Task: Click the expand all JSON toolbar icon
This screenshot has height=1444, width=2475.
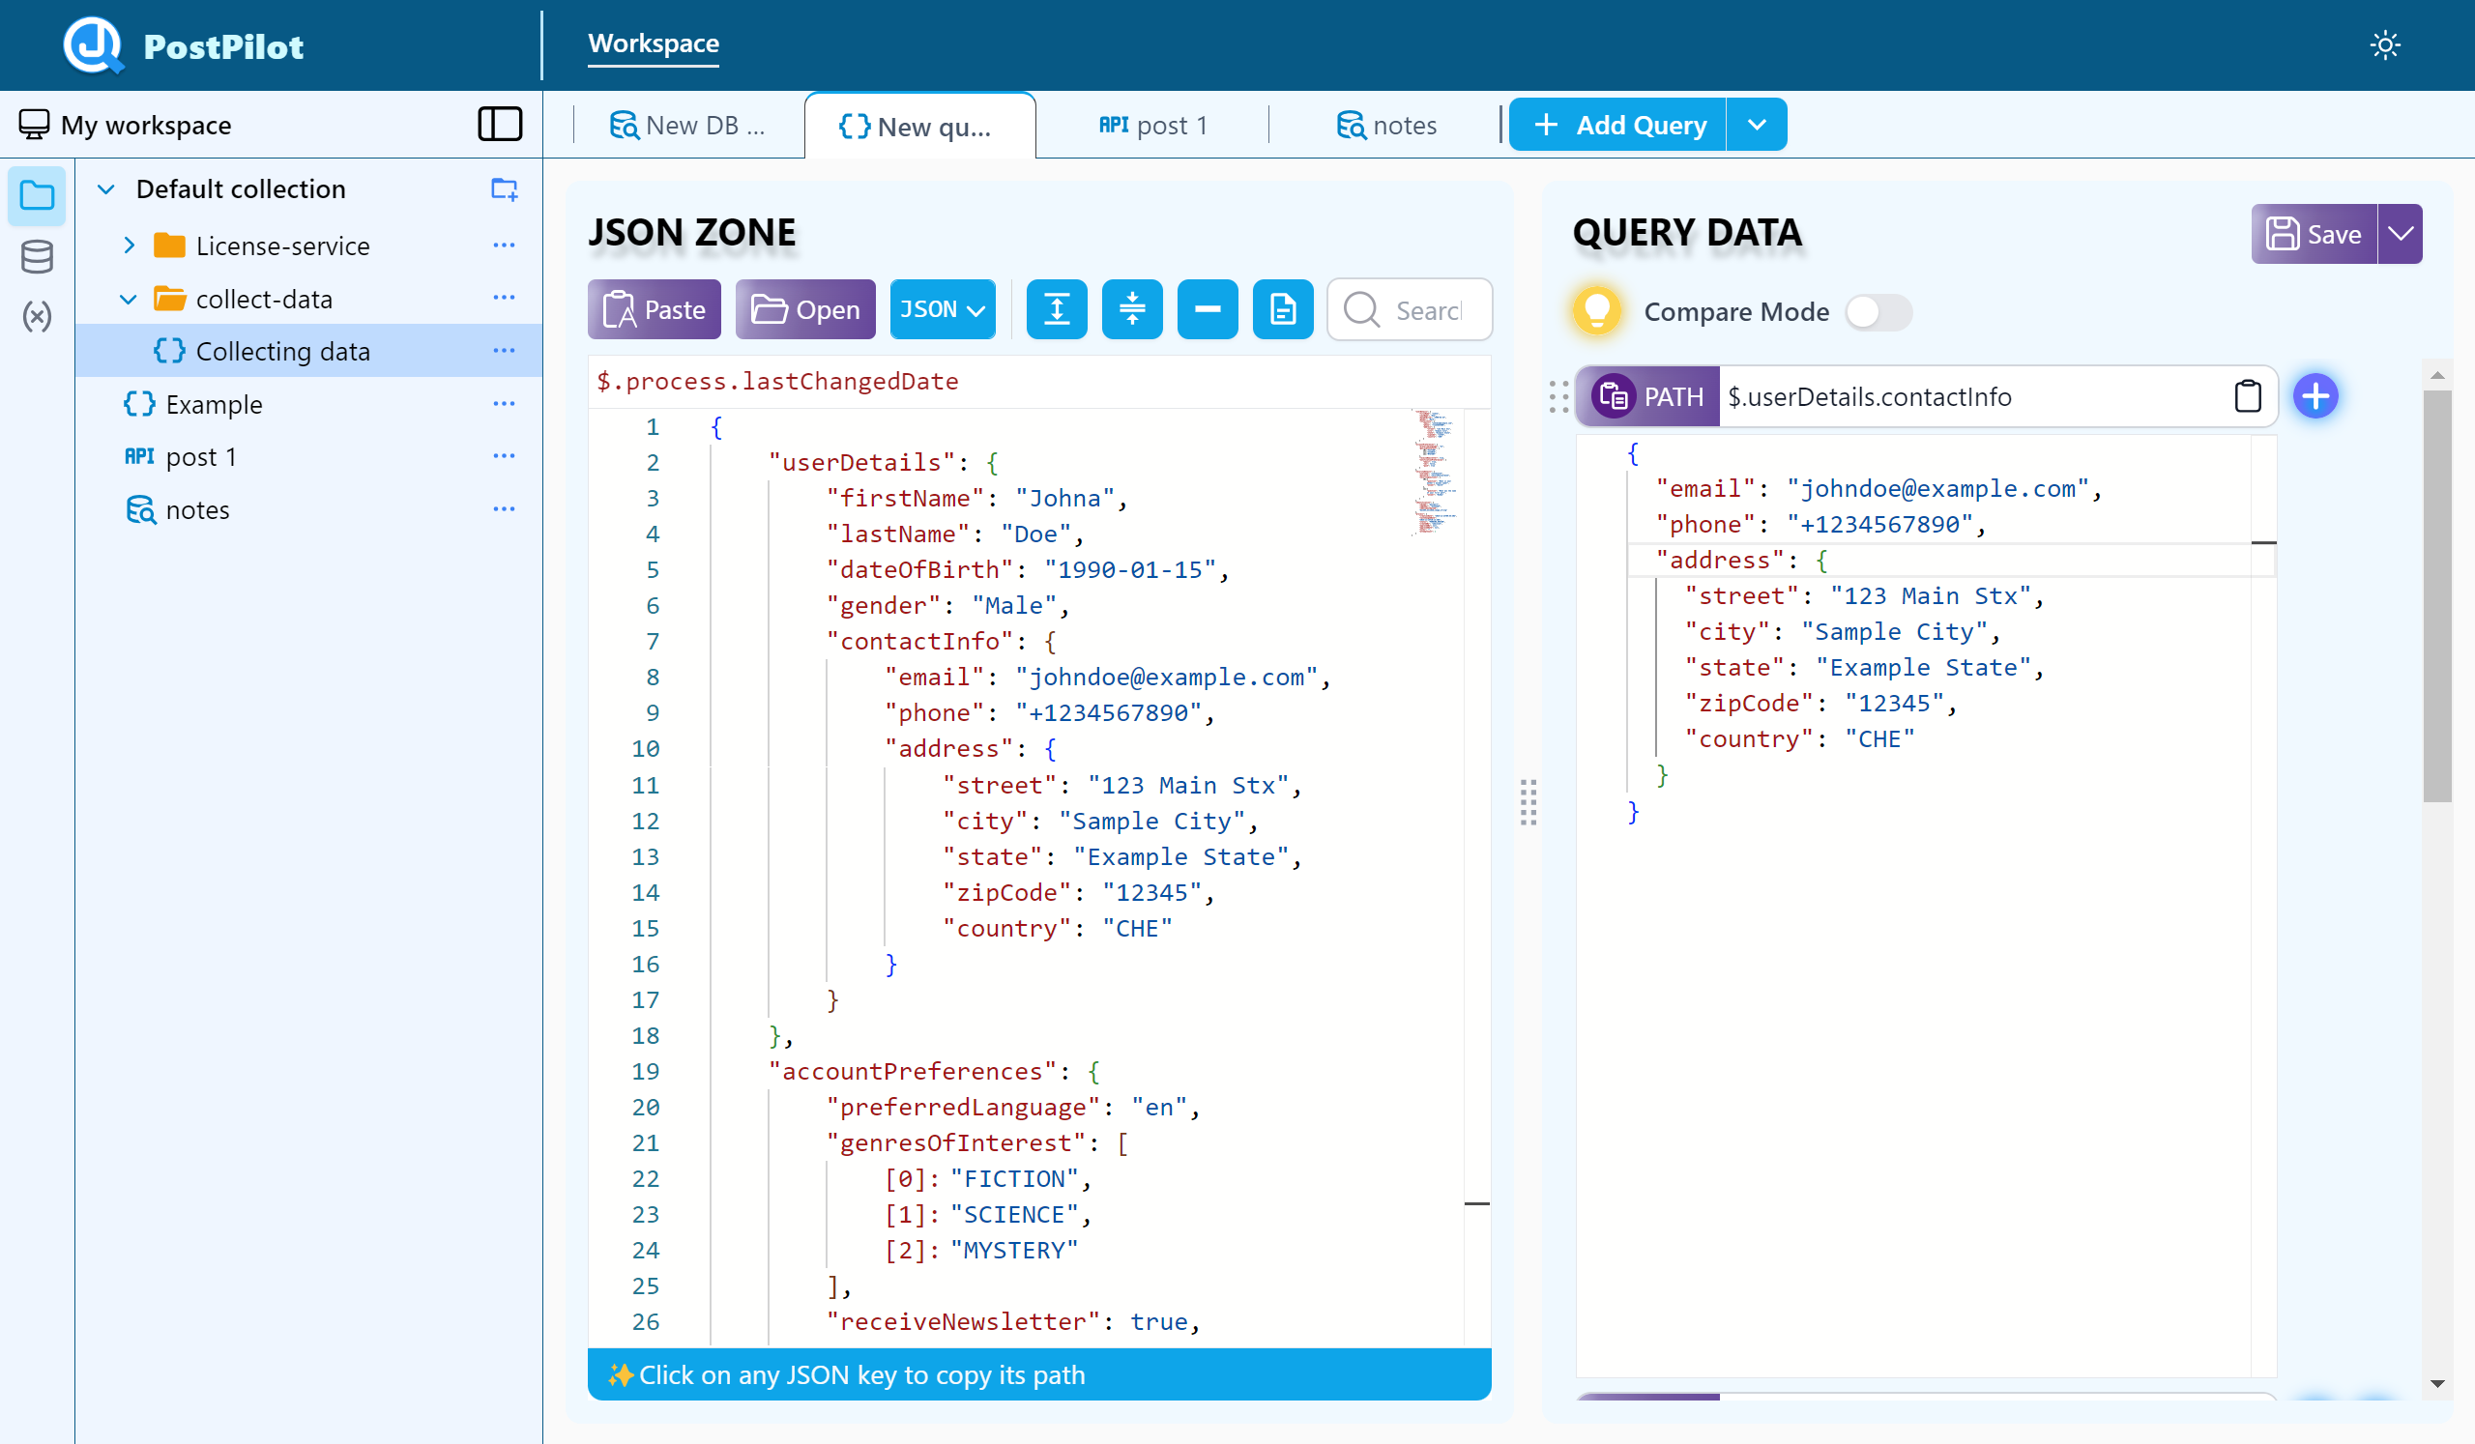Action: pyautogui.click(x=1056, y=310)
